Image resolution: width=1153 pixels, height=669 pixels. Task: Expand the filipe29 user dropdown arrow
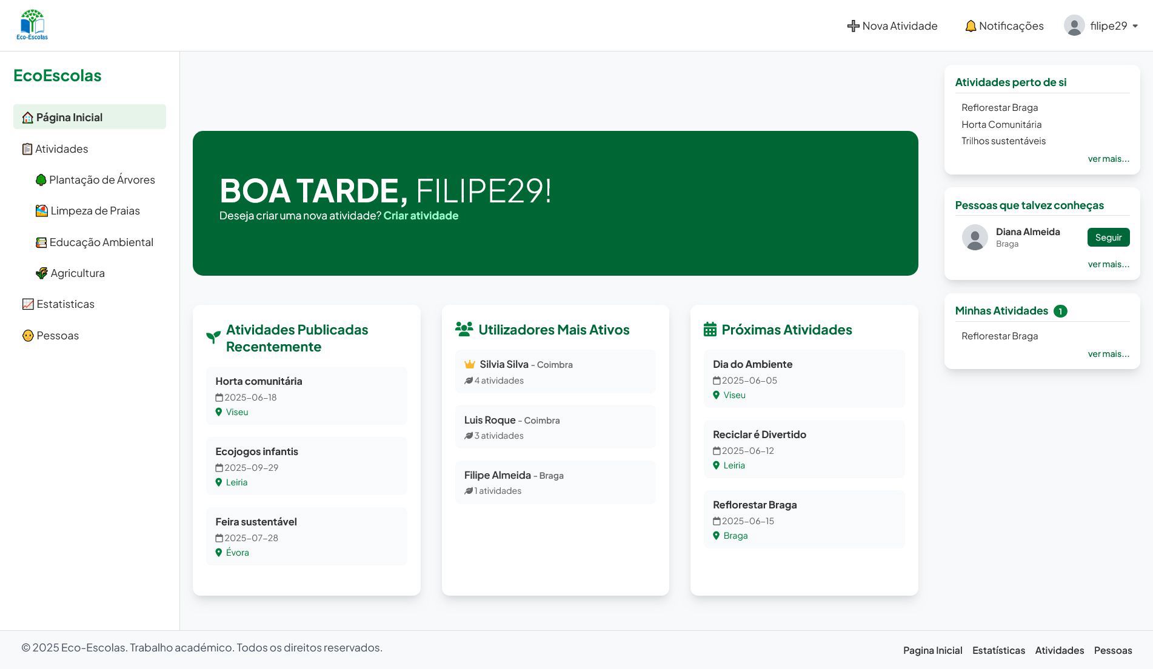click(x=1135, y=26)
